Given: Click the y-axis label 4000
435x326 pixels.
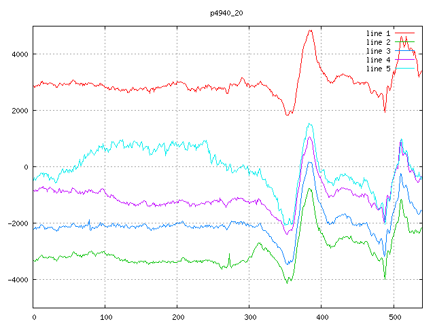Looking at the screenshot, I should [20, 54].
